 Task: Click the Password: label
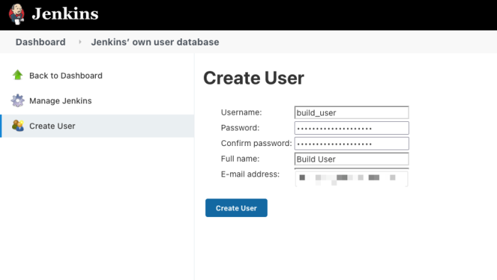[x=240, y=128]
